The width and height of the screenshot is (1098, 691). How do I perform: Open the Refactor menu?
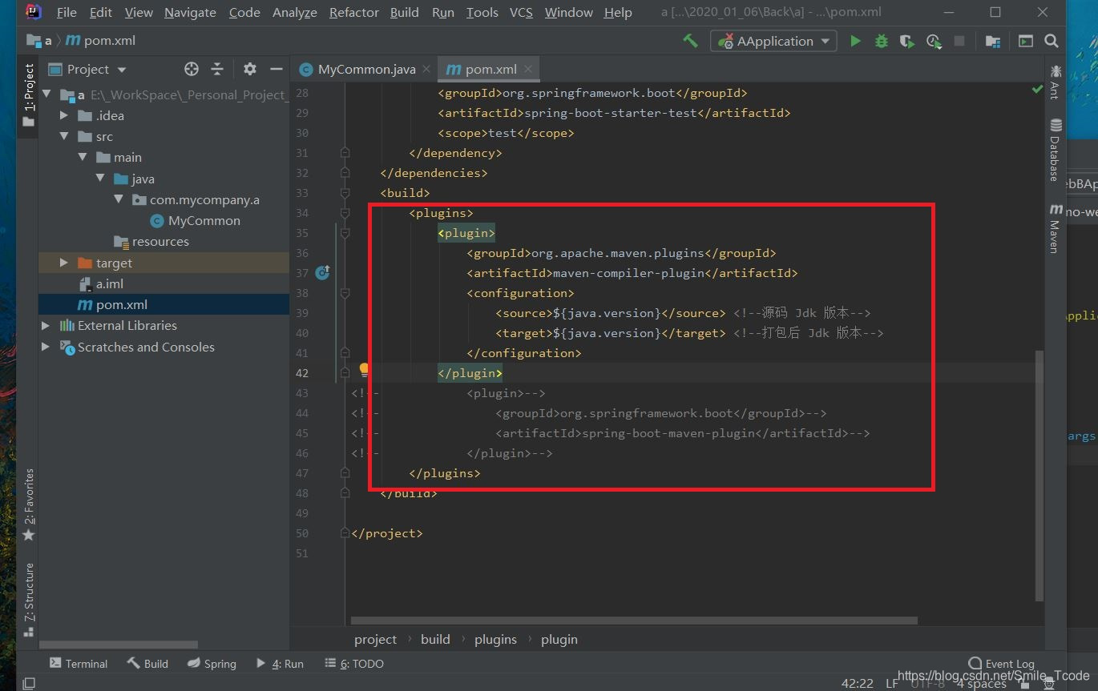coord(353,12)
